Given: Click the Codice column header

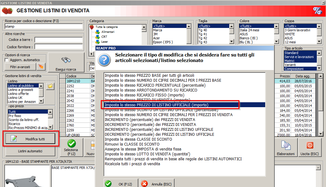Looking at the screenshot, I should coord(77,76).
